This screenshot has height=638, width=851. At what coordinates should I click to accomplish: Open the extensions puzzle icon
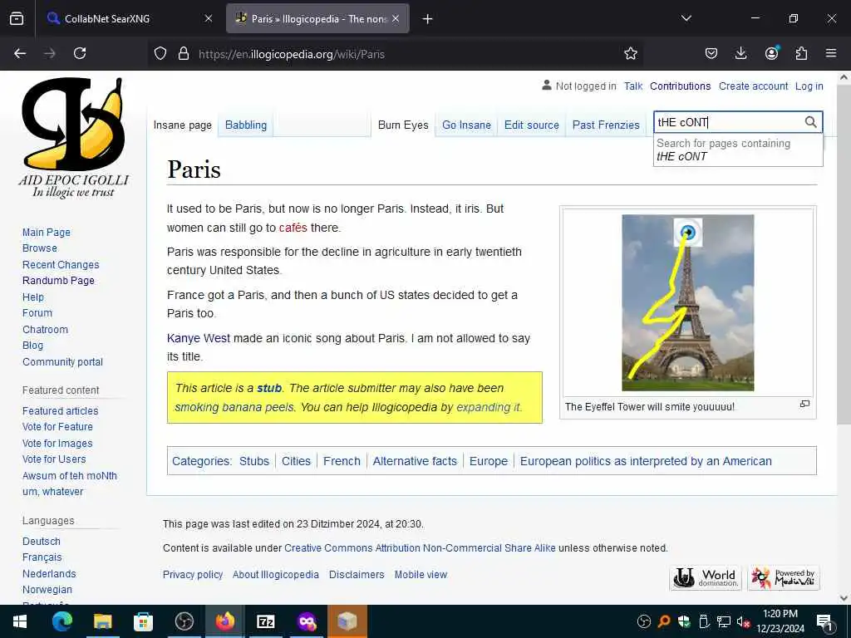click(x=801, y=53)
